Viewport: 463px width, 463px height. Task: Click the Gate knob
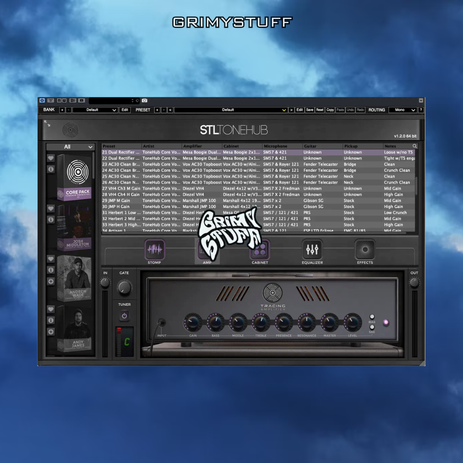point(124,287)
